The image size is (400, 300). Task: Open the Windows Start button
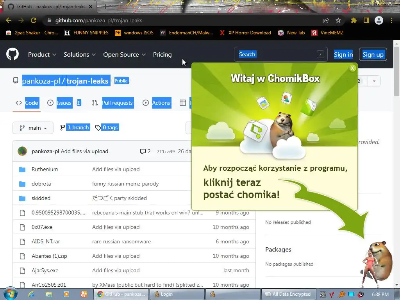click(10, 294)
